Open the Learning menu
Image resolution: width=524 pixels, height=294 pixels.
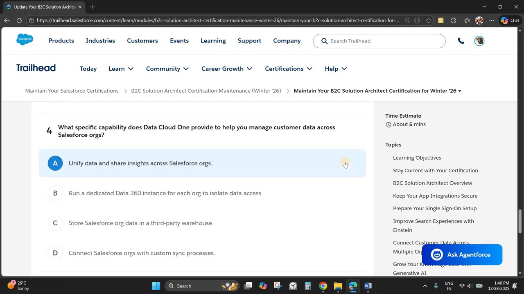coord(213,41)
